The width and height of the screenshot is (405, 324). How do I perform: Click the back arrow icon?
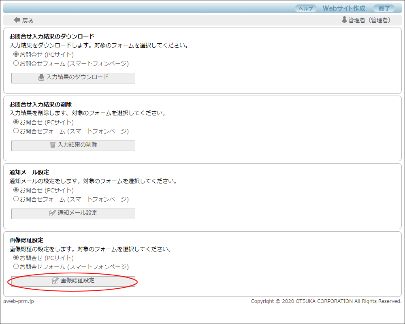pyautogui.click(x=17, y=20)
